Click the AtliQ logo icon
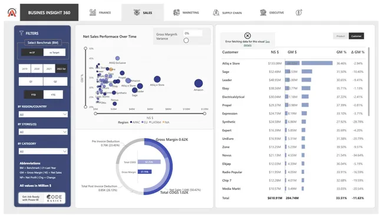 point(12,12)
